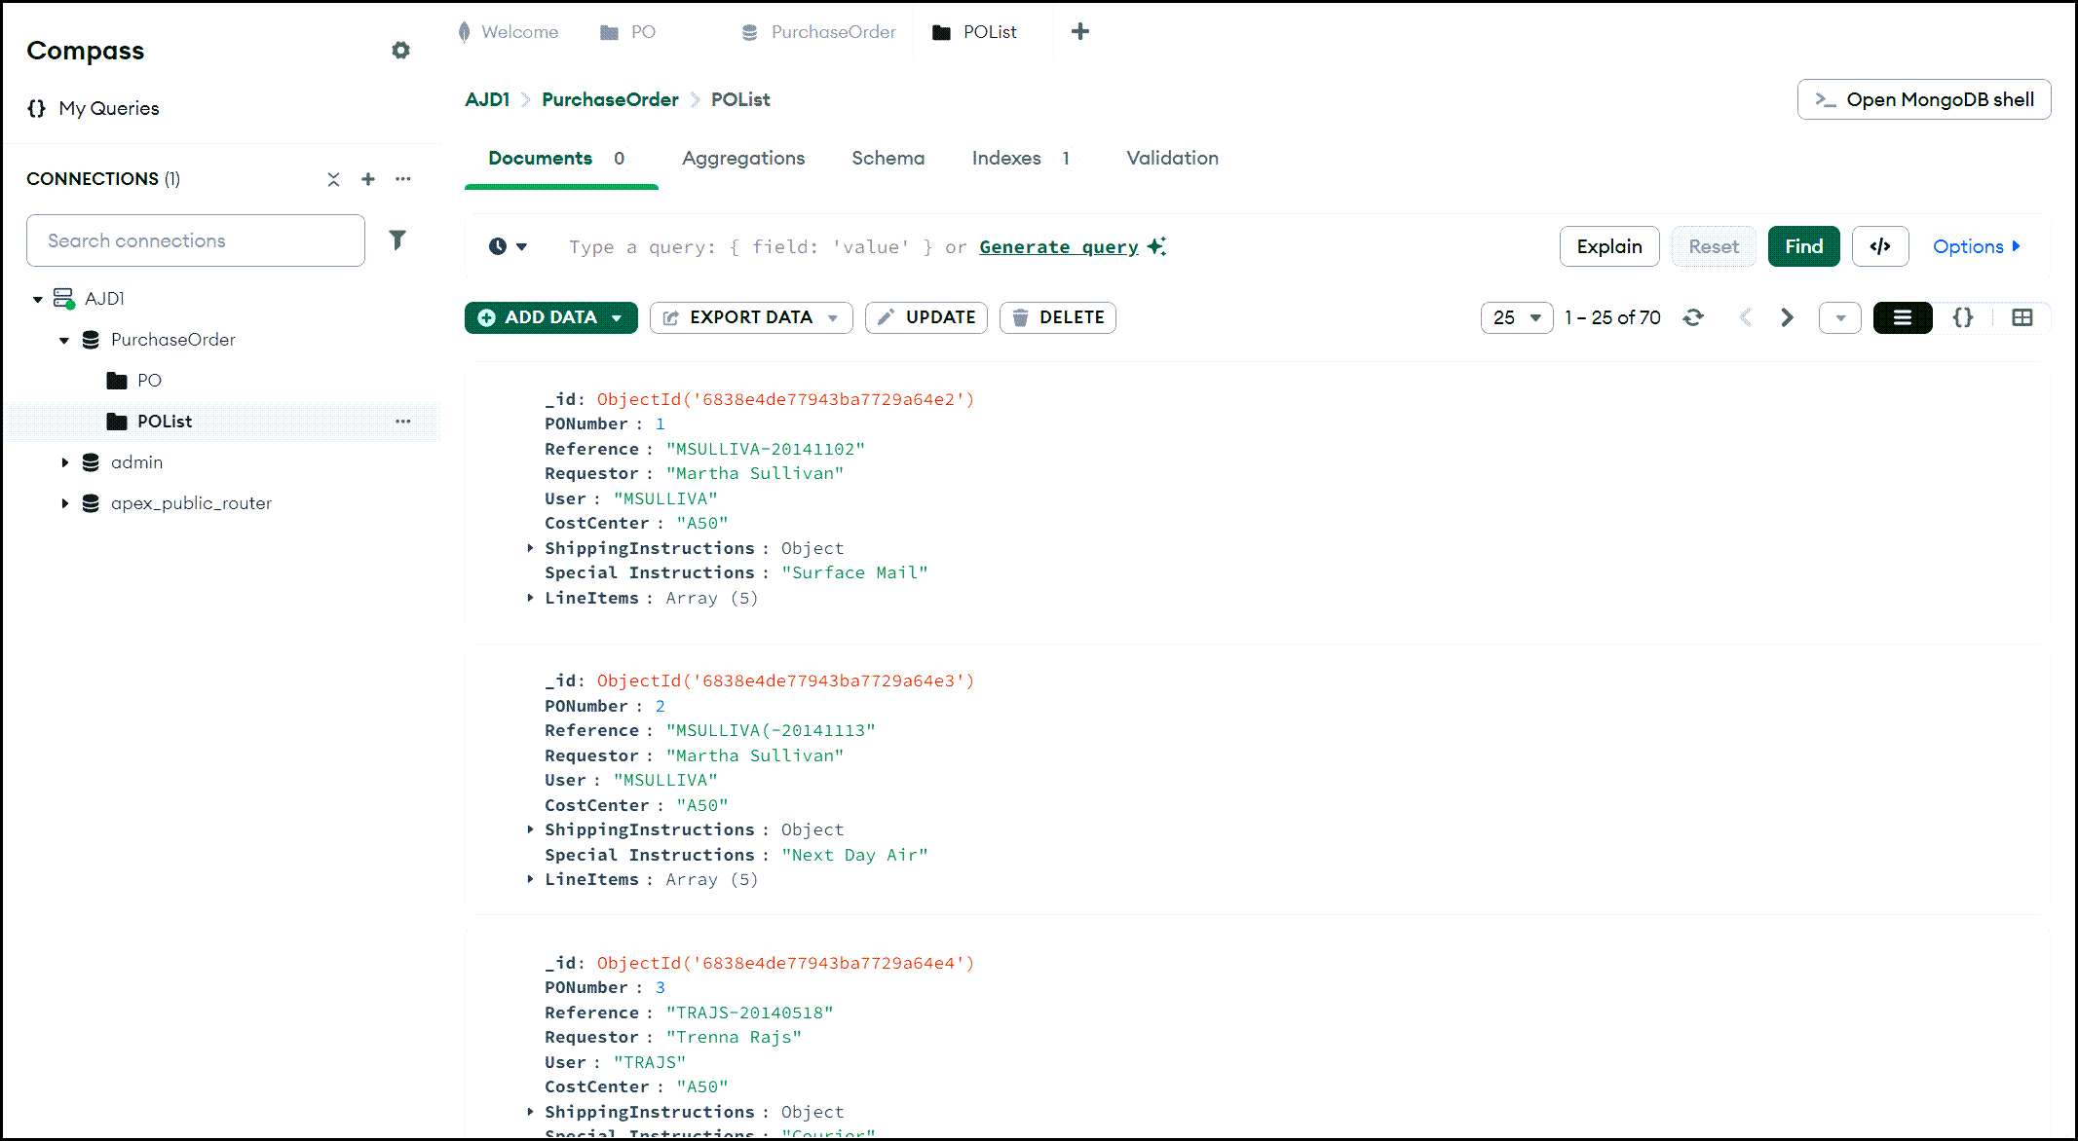
Task: Open the Aggregations tab
Action: tap(743, 158)
